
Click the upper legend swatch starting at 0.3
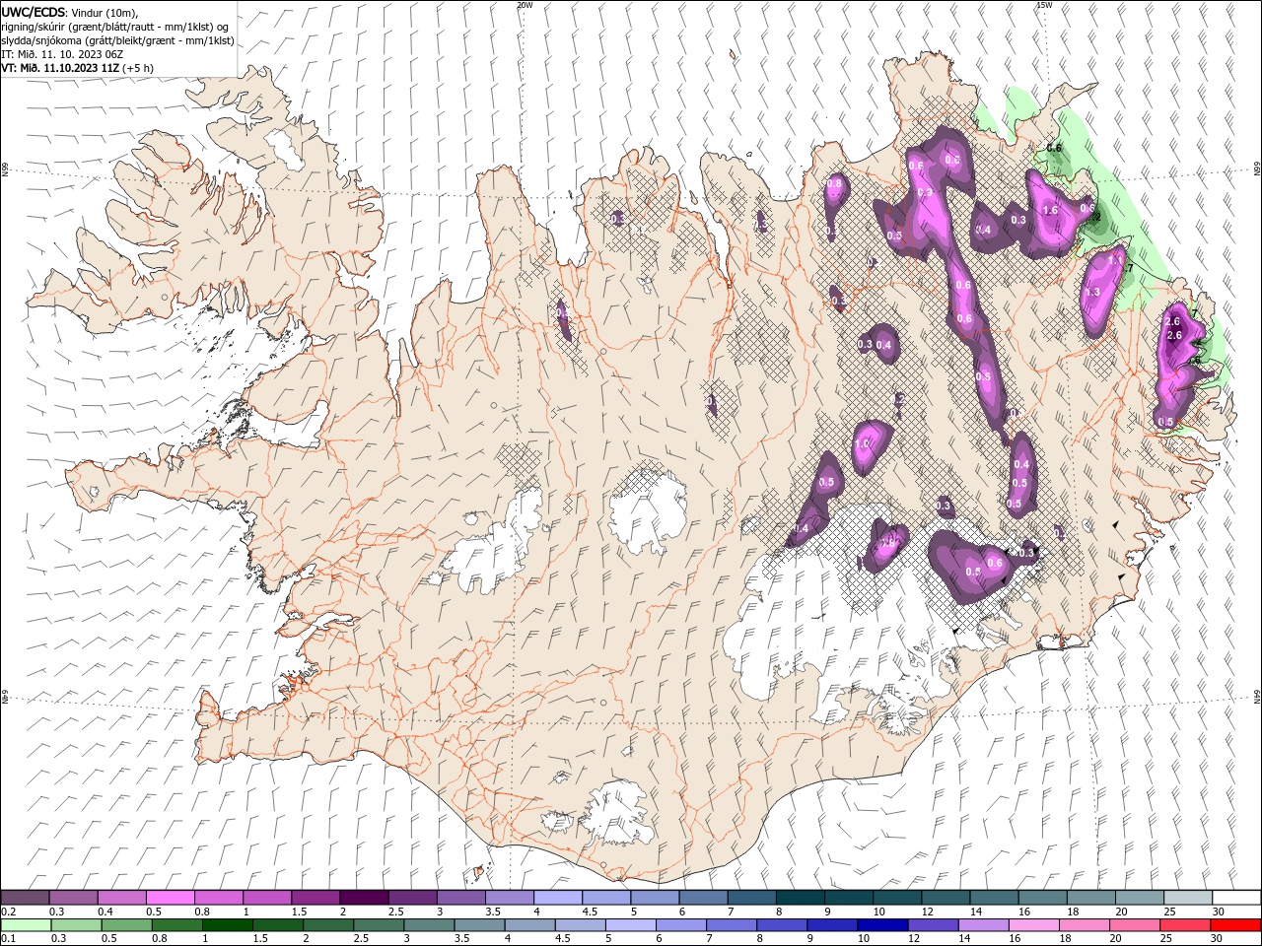point(73,898)
